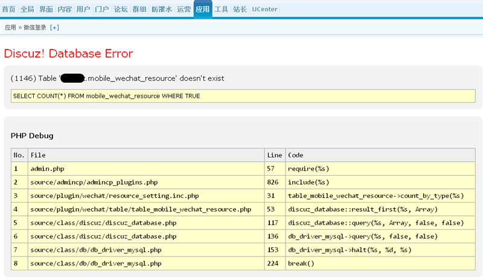Click line number 57 cell
The height and width of the screenshot is (280, 483).
tap(275, 169)
